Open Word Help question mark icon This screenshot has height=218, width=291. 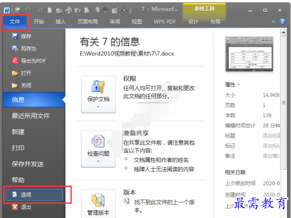coord(283,22)
